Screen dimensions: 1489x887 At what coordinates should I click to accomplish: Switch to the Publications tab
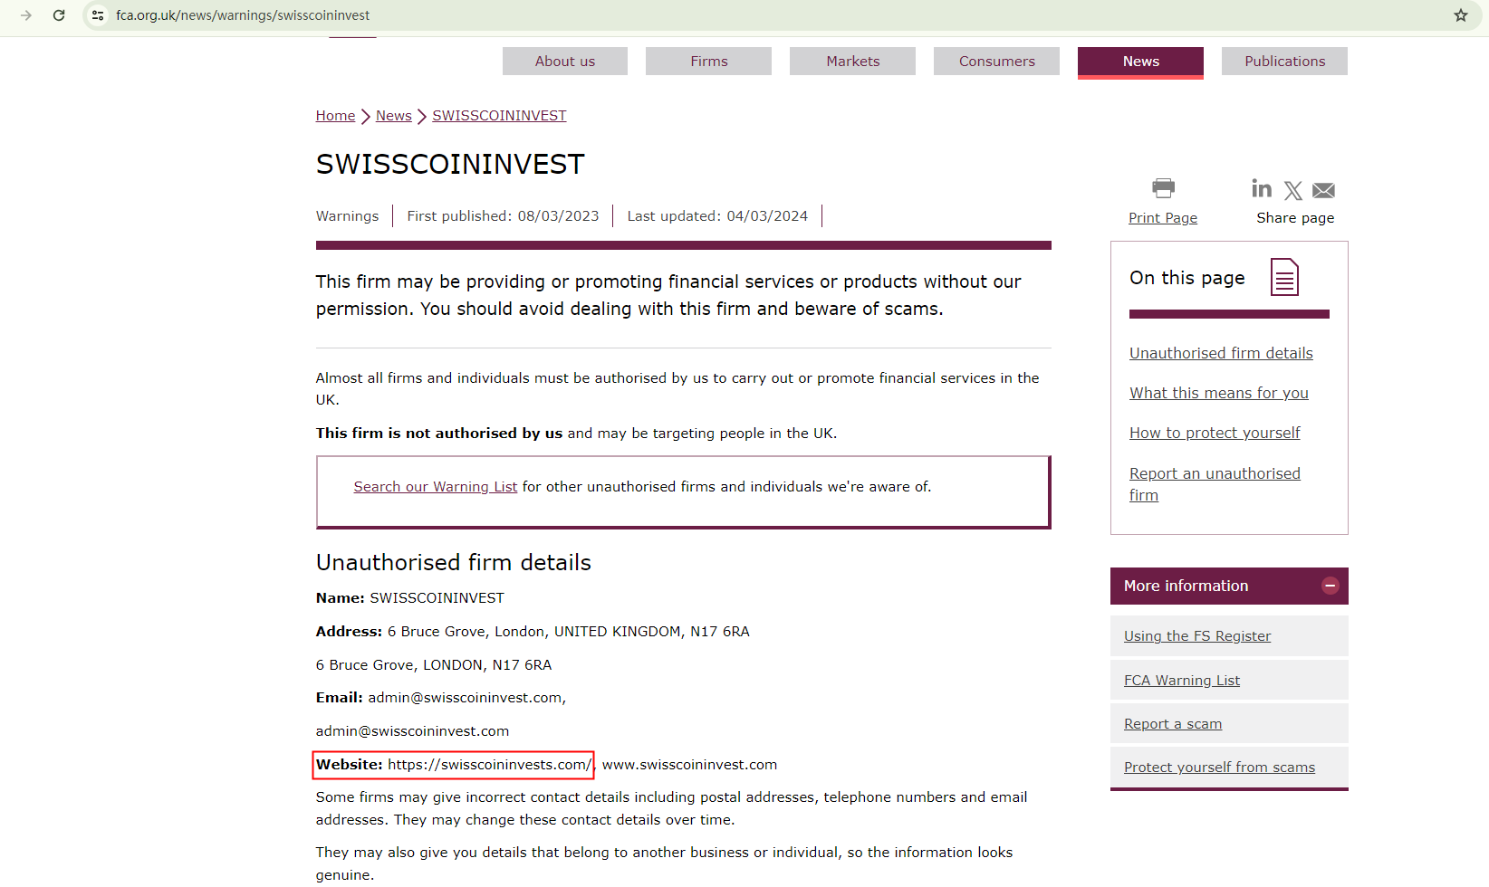click(x=1284, y=62)
